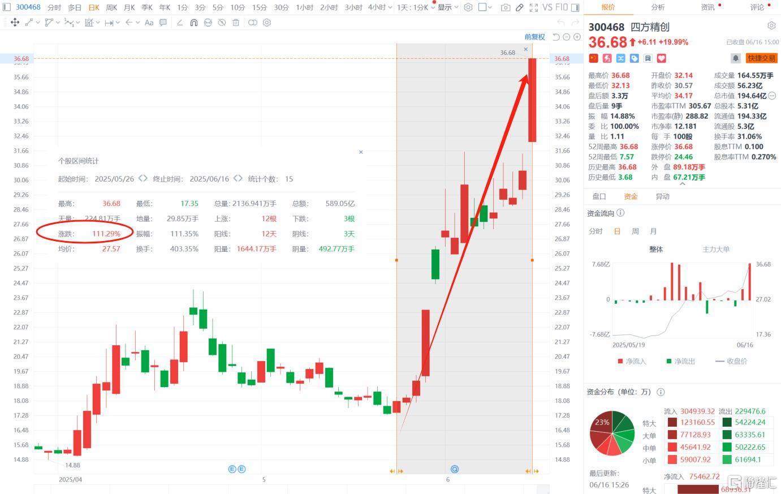Select the Aa text annotation tool
This screenshot has height=494, width=781.
click(x=149, y=23)
